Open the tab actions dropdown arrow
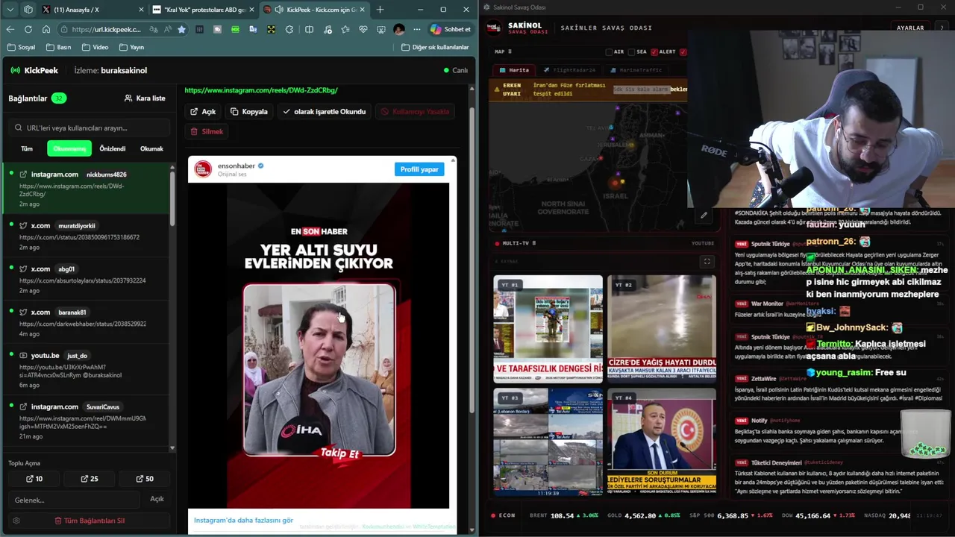Viewport: 955px width, 537px height. (x=10, y=10)
